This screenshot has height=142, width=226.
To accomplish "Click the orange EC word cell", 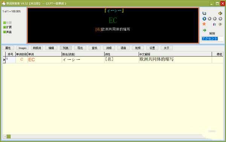I will click(x=45, y=60).
